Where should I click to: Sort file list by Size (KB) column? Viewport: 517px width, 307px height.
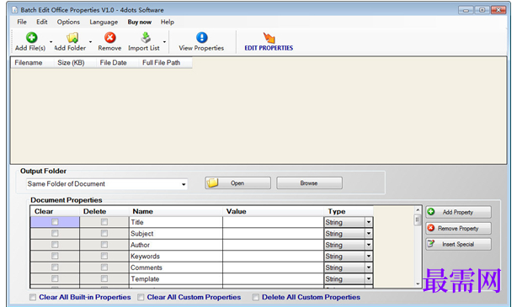click(75, 62)
